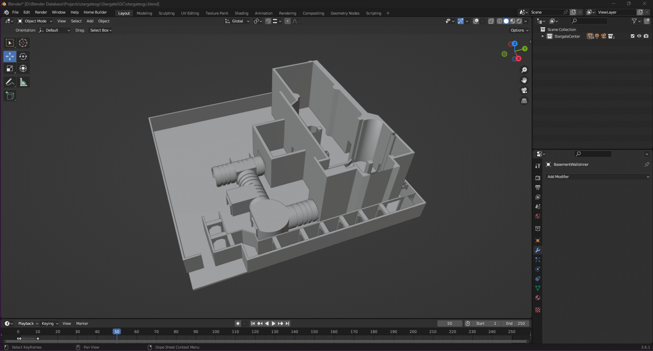Viewport: 653px width, 351px height.
Task: Hide StargateCenter collection in viewport
Action: click(x=639, y=36)
